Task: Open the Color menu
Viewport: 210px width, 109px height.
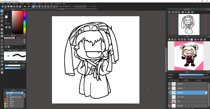Action: 40,4
